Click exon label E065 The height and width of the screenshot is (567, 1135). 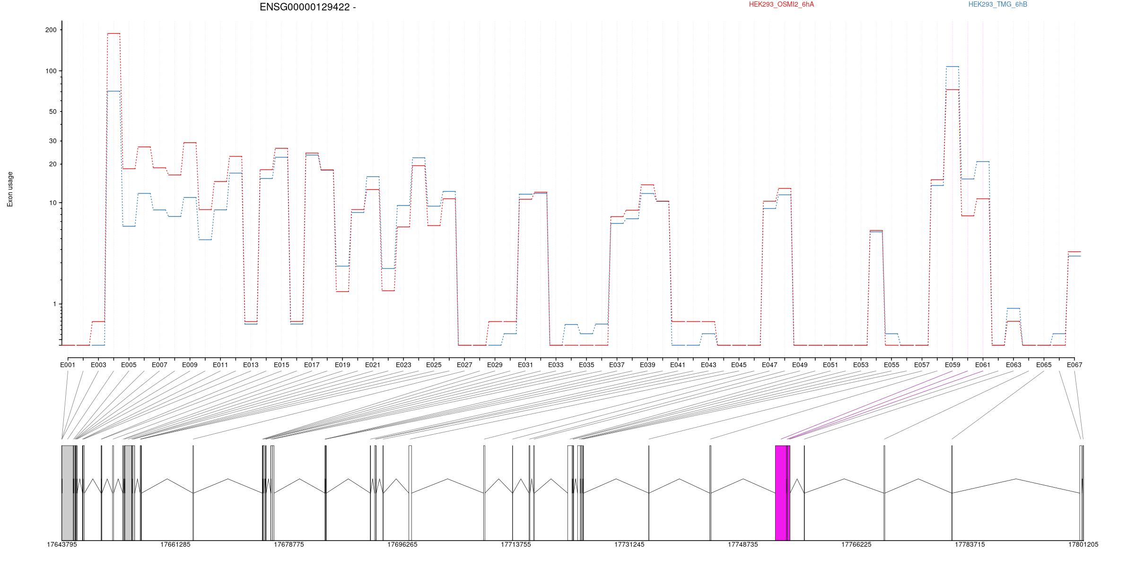pos(1044,365)
